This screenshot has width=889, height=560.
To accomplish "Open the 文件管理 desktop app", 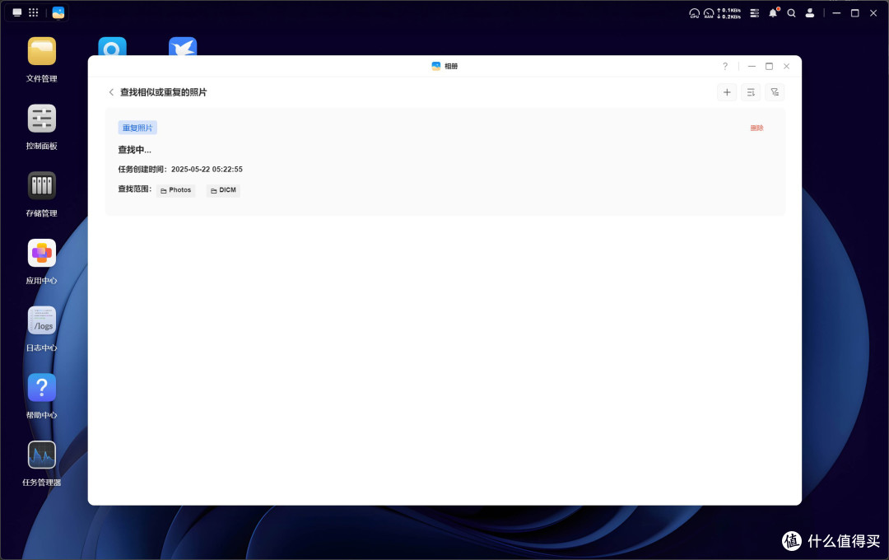I will coord(41,52).
